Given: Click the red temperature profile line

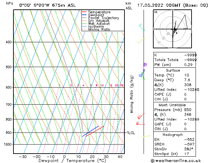Looking at the screenshot, I should [95, 131].
